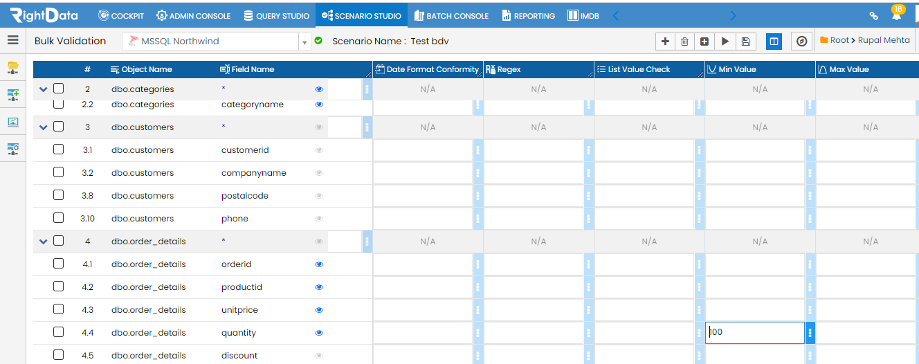Open the hamburger menu icon
Image resolution: width=919 pixels, height=364 pixels.
pyautogui.click(x=13, y=40)
